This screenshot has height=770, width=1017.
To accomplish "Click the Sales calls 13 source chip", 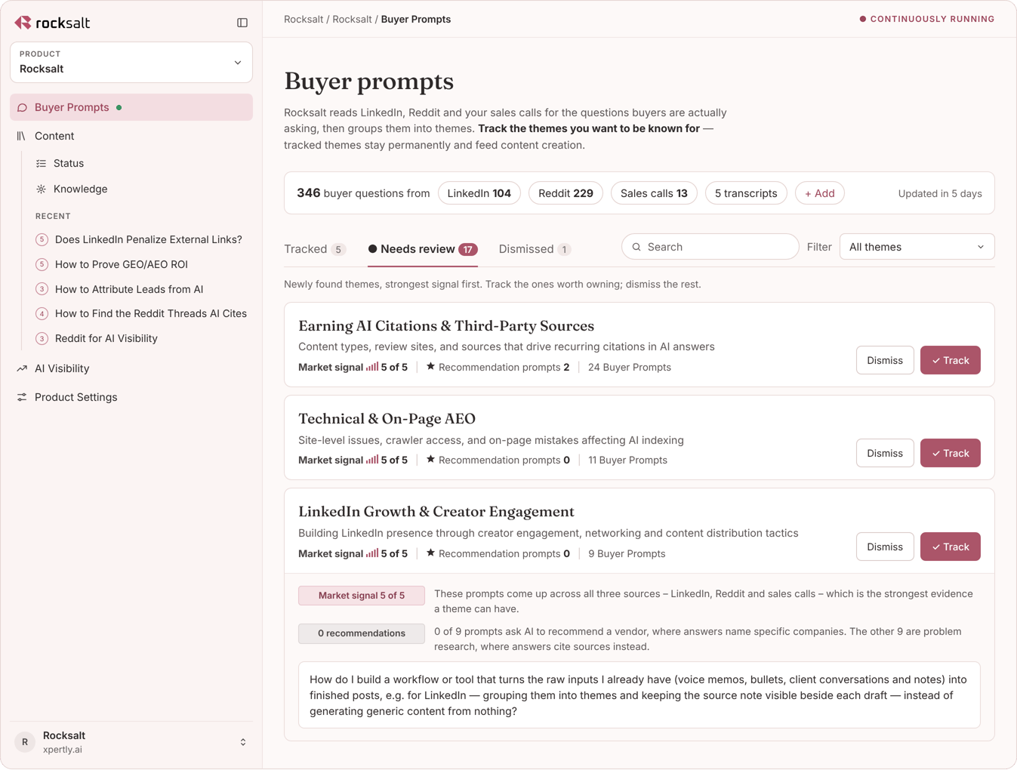I will coord(654,193).
